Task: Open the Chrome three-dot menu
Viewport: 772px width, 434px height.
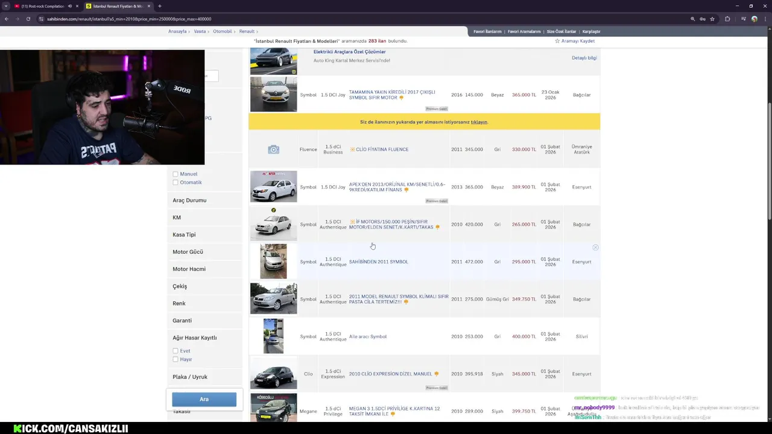Action: pyautogui.click(x=765, y=19)
